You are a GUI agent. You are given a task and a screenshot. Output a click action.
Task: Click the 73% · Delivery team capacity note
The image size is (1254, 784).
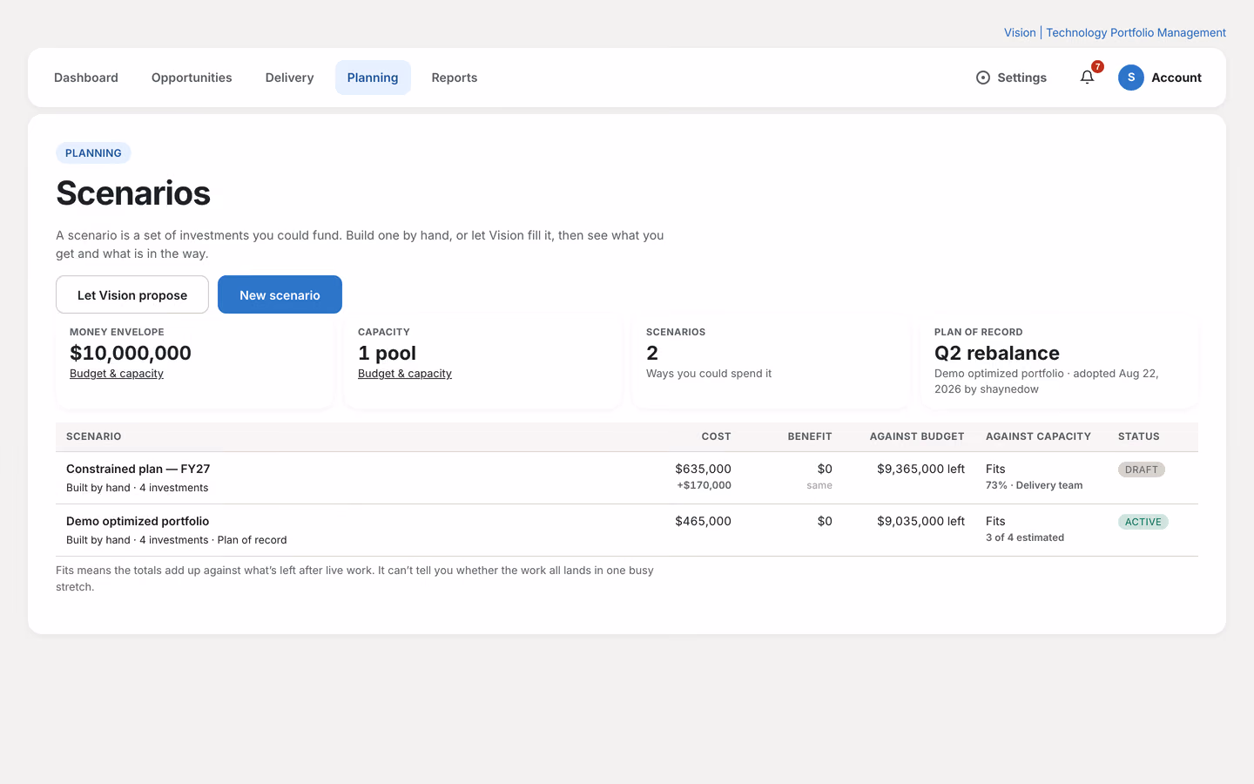(1035, 485)
